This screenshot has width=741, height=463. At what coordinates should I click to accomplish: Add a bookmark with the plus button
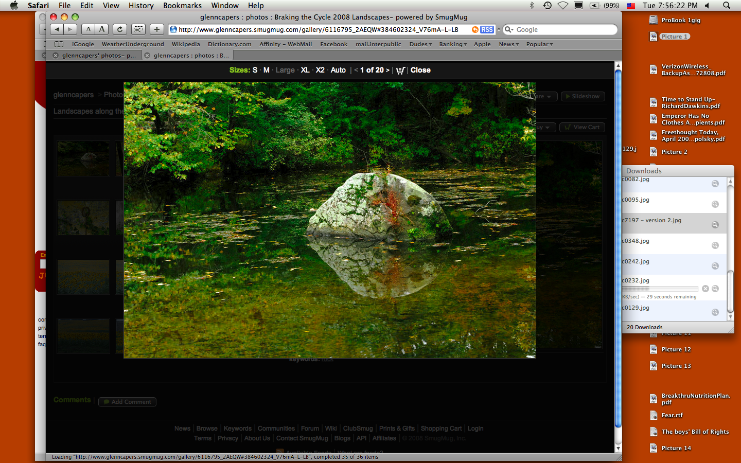click(157, 30)
